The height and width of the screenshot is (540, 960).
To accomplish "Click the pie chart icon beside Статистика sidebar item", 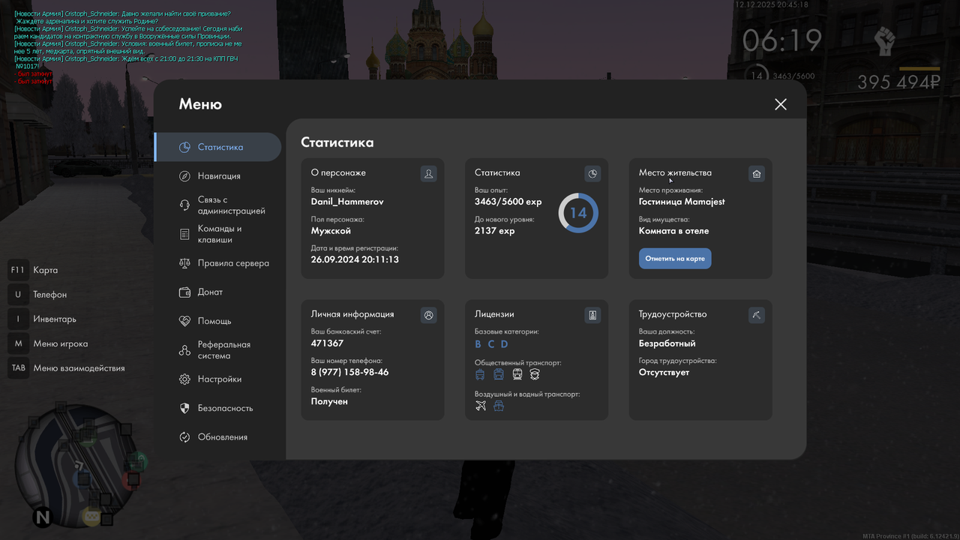I will [x=184, y=147].
